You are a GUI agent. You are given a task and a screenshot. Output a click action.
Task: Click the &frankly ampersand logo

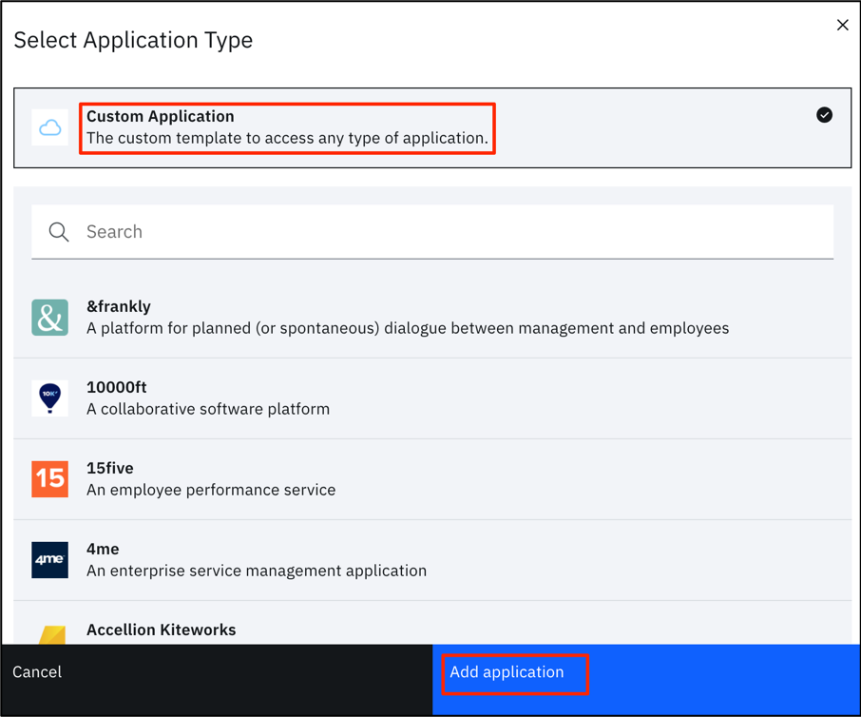(50, 318)
